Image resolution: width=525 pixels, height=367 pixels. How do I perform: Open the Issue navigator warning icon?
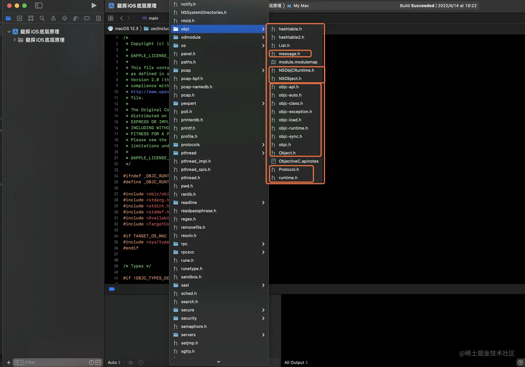[53, 18]
